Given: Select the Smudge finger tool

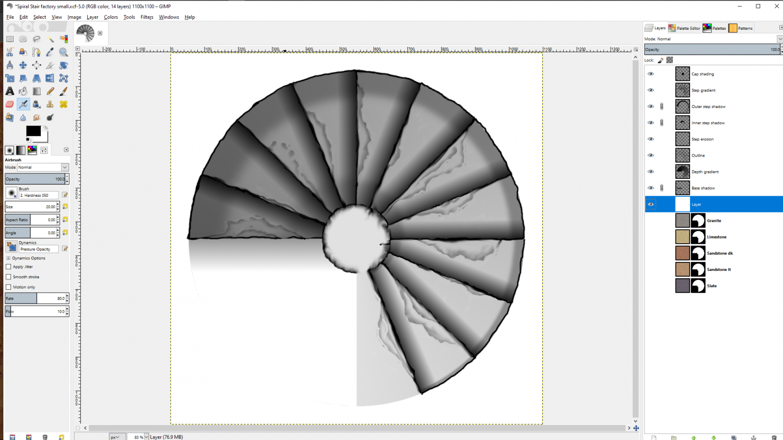Looking at the screenshot, I should pos(37,117).
